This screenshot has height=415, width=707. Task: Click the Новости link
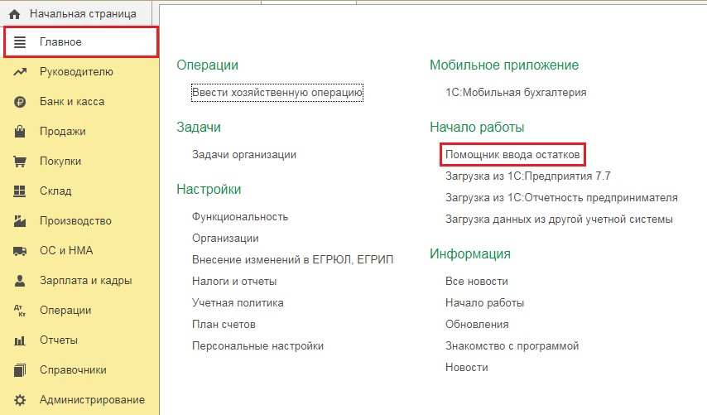click(467, 368)
